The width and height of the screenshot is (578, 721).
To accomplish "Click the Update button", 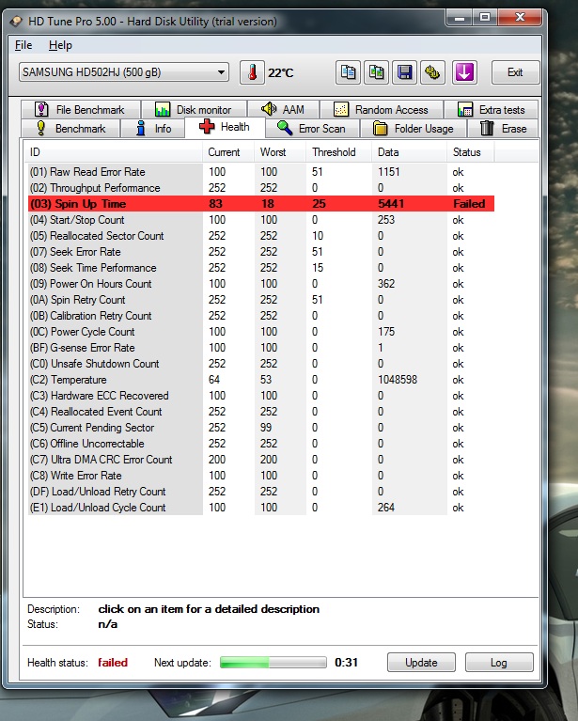I will click(x=421, y=662).
